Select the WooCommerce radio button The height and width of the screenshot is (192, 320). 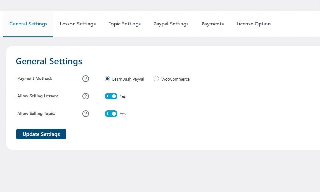(156, 79)
